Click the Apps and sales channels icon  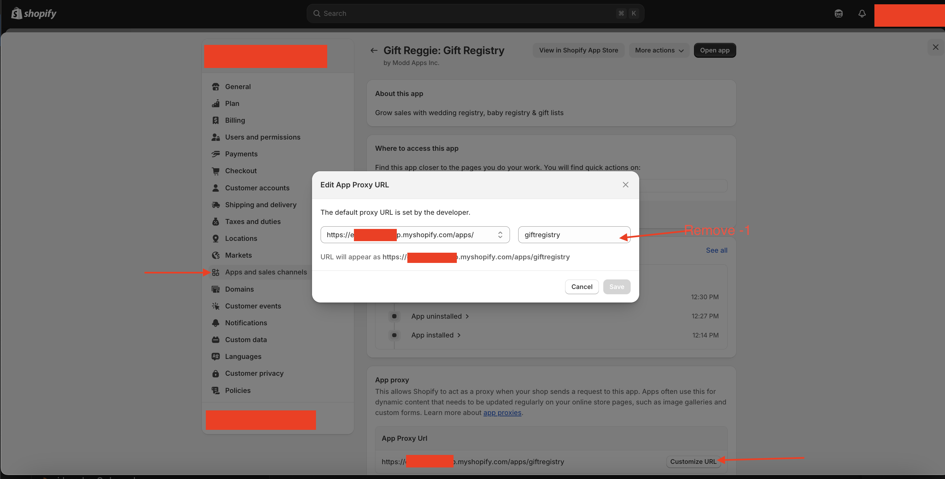pyautogui.click(x=215, y=272)
